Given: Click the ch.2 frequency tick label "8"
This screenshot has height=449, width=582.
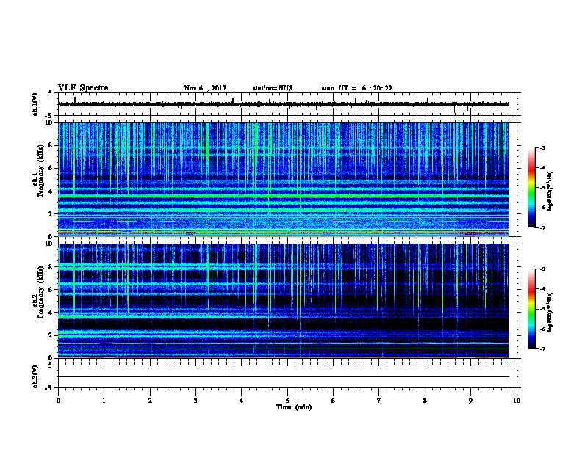Looking at the screenshot, I should coord(51,267).
